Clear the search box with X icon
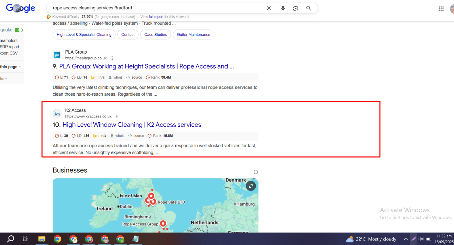 [x=269, y=8]
